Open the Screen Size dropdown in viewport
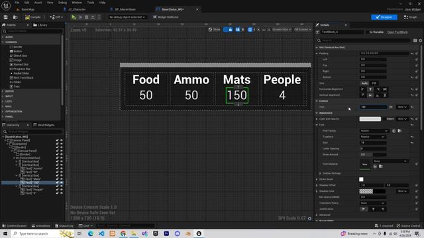424x238 pixels. coord(282,29)
